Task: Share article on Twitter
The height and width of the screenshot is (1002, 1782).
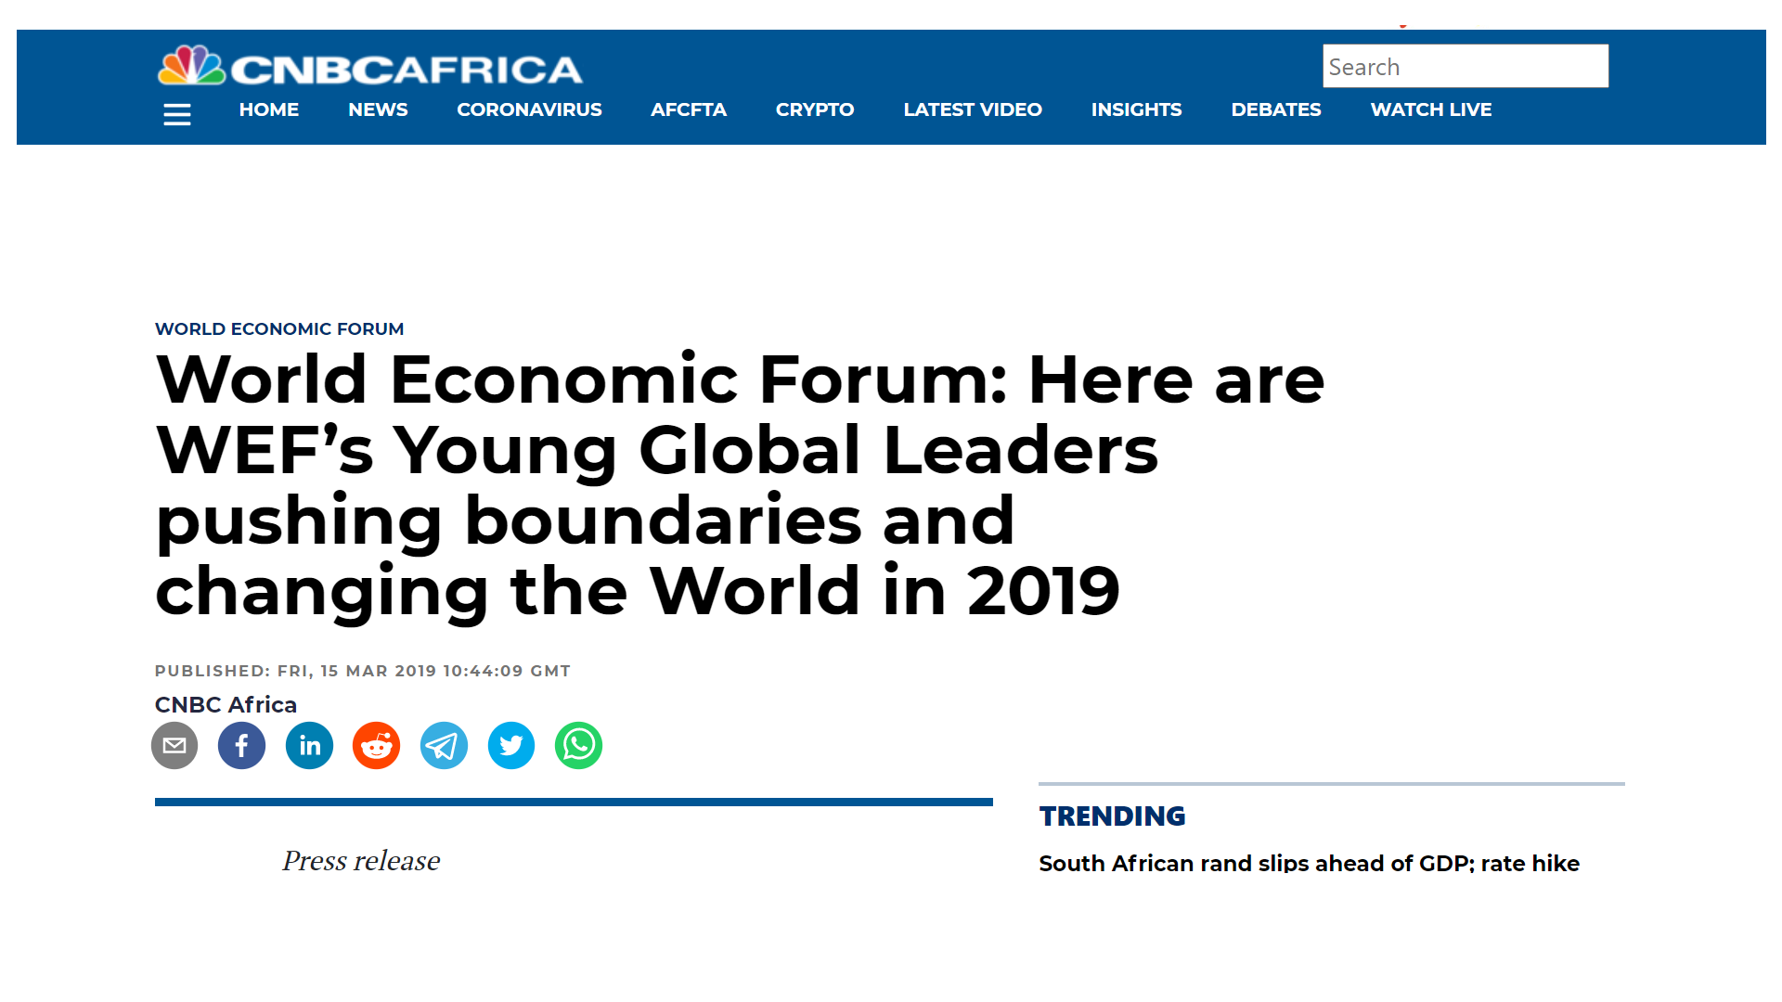Action: pyautogui.click(x=511, y=746)
